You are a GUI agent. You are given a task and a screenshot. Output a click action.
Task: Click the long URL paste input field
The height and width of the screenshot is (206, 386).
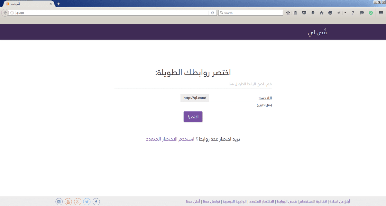tap(193, 84)
